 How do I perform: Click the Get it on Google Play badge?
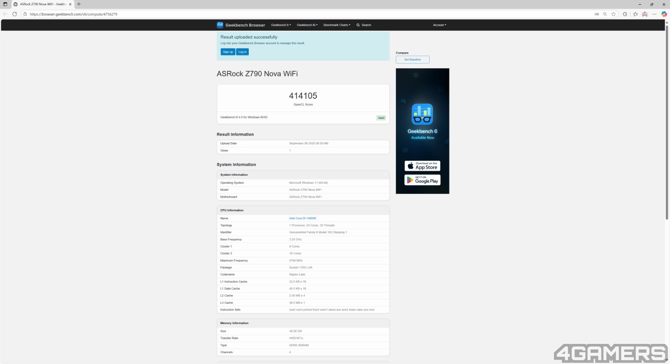click(x=423, y=180)
